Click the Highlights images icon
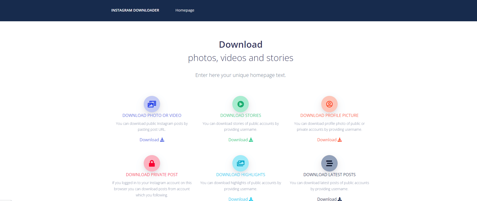Screen dimensions: 477x201 [241, 163]
